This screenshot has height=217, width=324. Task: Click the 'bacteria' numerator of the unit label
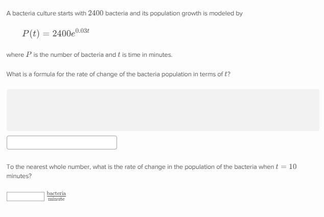click(56, 193)
